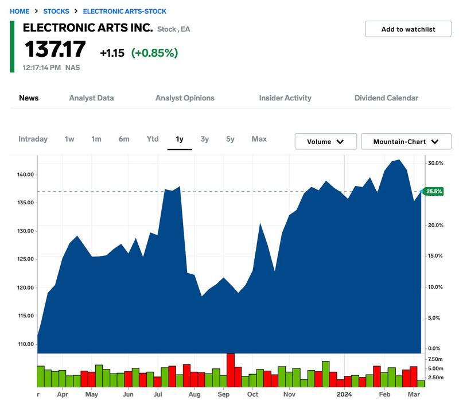Click the Oct month axis label
This screenshot has height=408, width=459.
coord(252,395)
